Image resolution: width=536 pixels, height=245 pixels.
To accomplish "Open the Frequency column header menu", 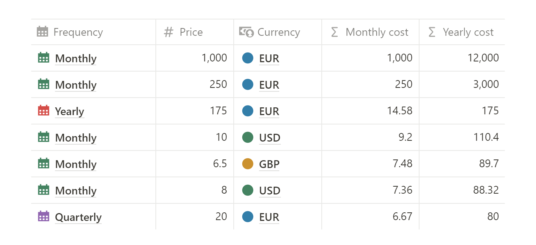I will click(78, 32).
